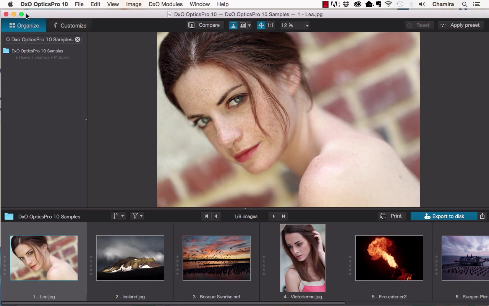Select side-by-side display mode
This screenshot has width=489, height=306.
pyautogui.click(x=243, y=25)
